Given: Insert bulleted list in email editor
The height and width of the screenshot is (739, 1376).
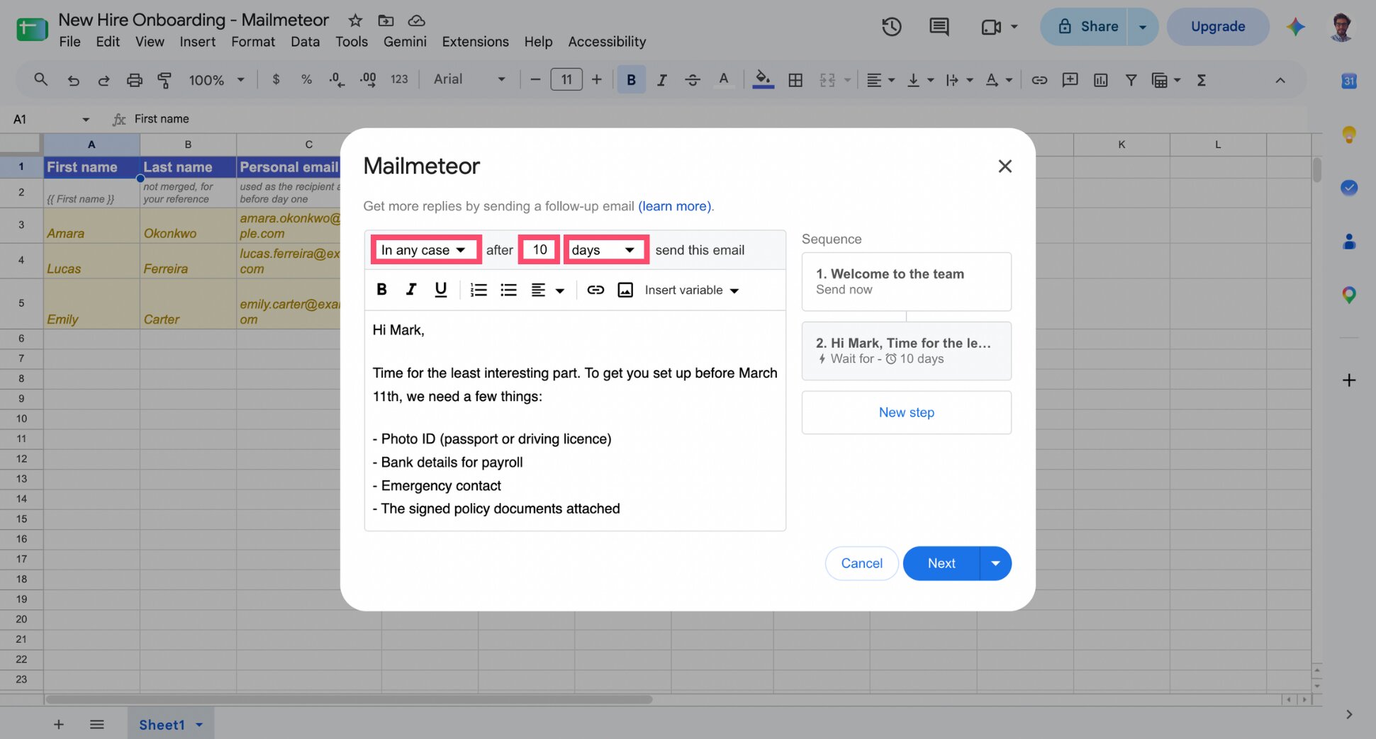Looking at the screenshot, I should tap(508, 290).
